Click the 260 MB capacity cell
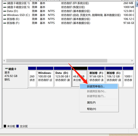138x136 pixels. coord(128,3)
